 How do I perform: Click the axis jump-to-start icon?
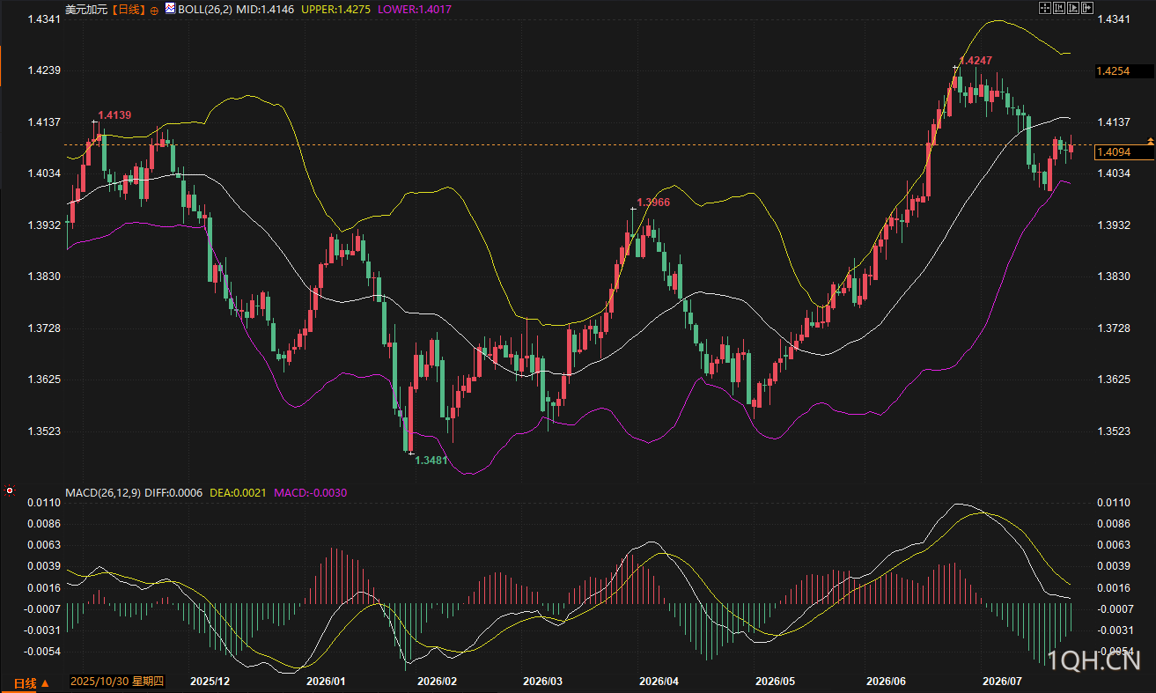(1059, 8)
